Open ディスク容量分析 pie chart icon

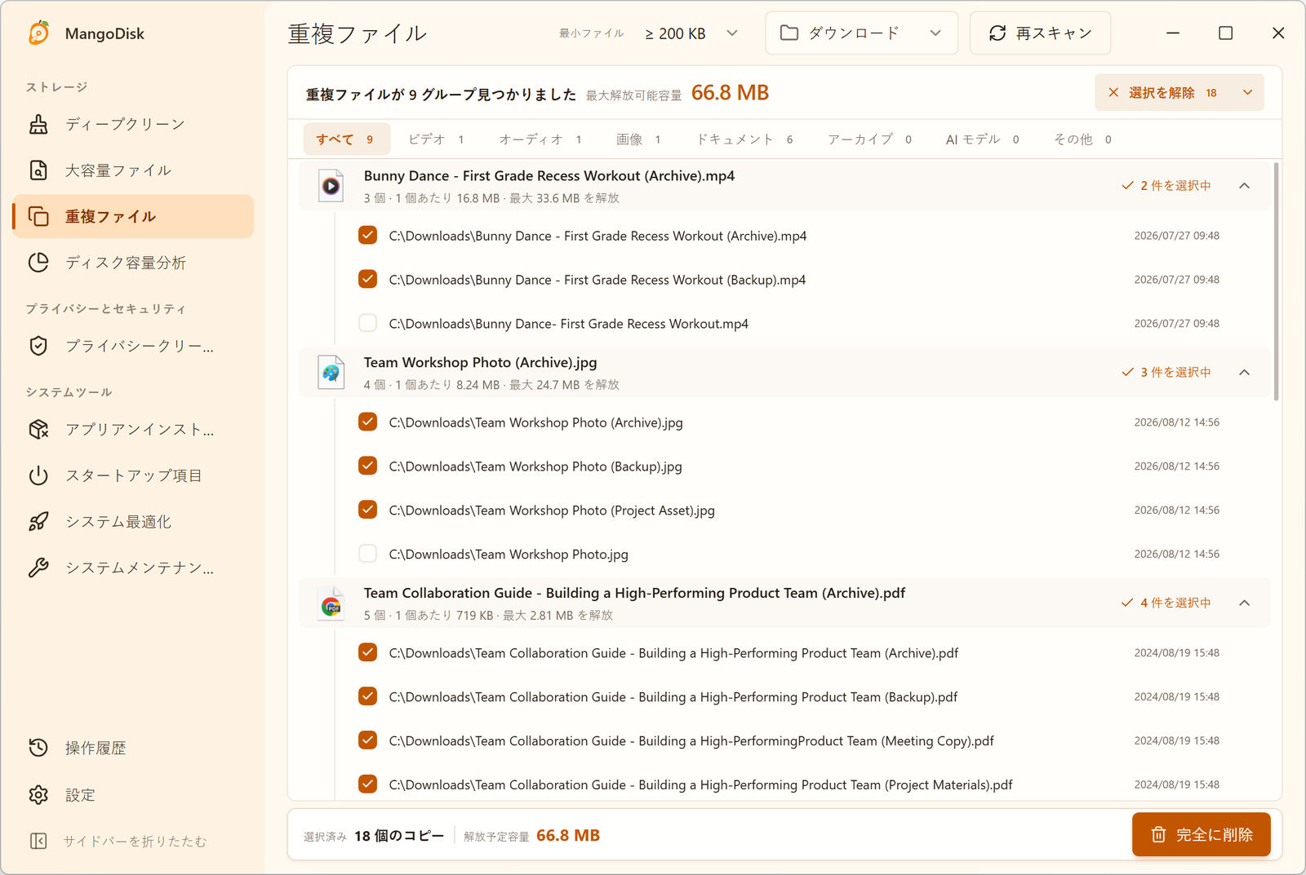pyautogui.click(x=38, y=262)
